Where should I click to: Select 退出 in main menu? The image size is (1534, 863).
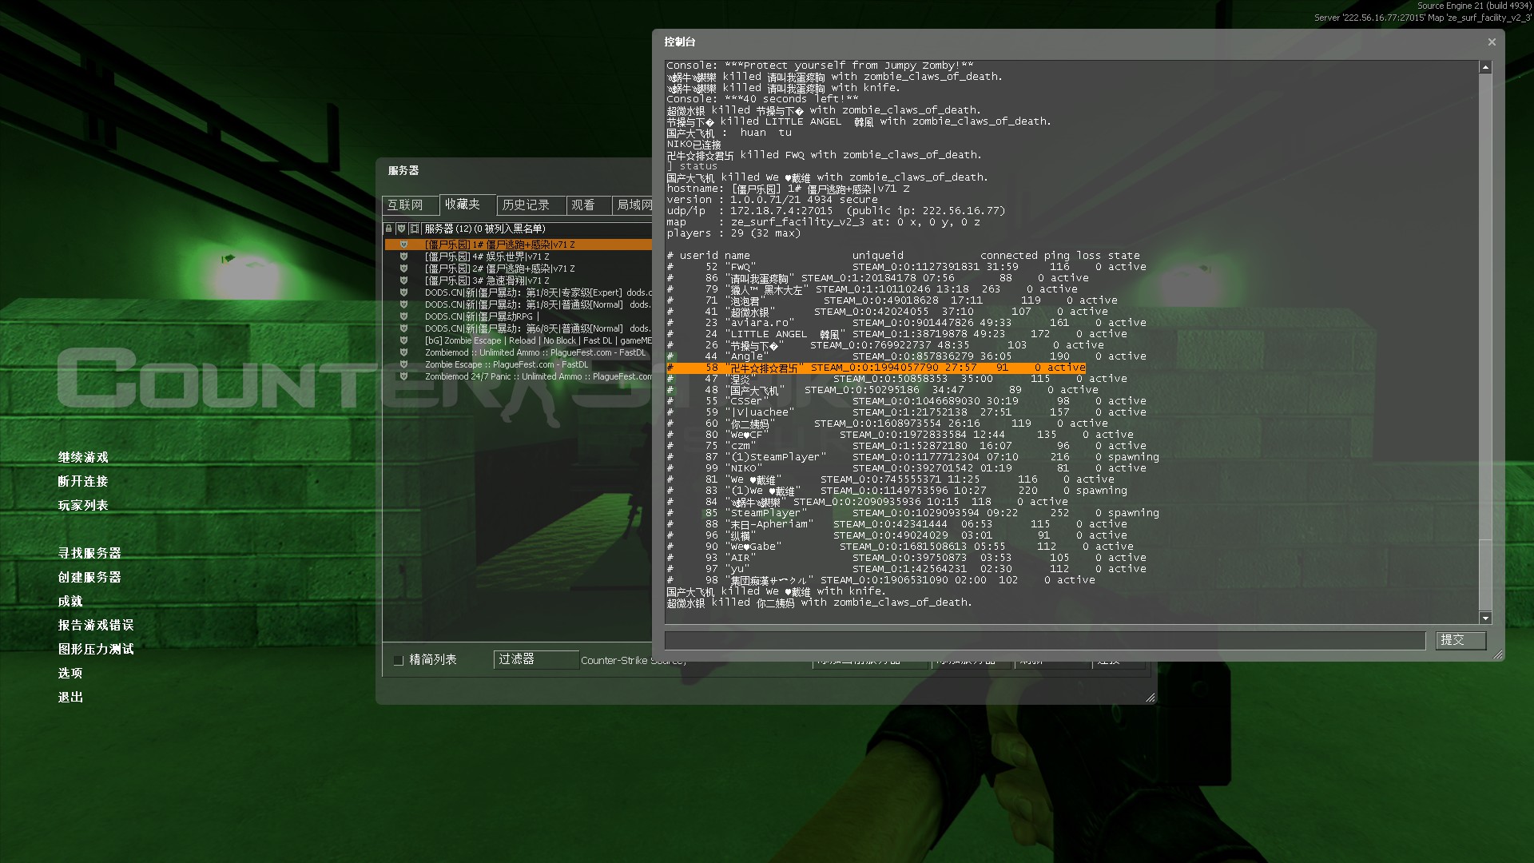(70, 698)
